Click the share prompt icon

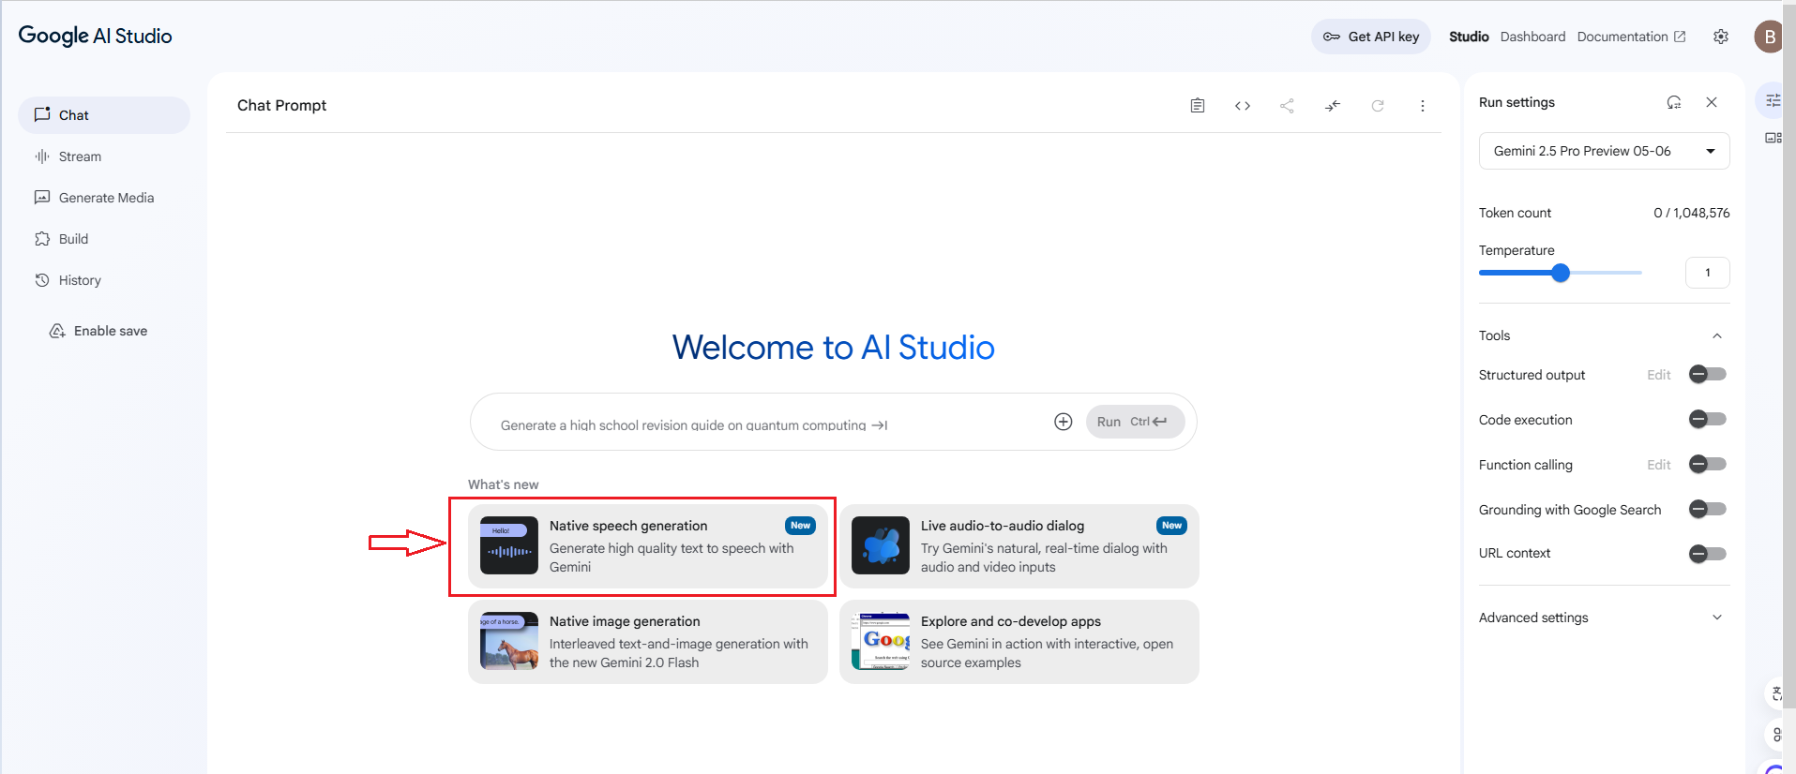[1287, 106]
